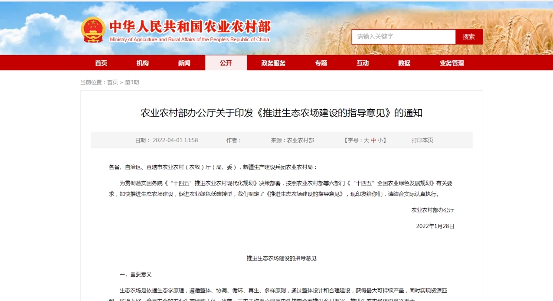The height and width of the screenshot is (301, 553).
Task: Open the 互动 navigation menu item
Action: pos(363,63)
